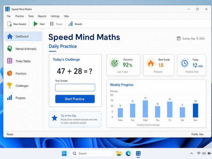212x159 pixels.
Task: Click the Progress bars icon in sidebar
Action: coord(10,98)
